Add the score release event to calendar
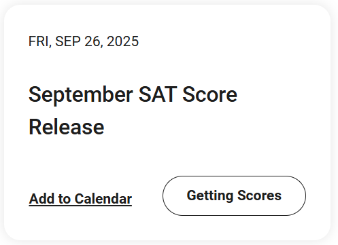This screenshot has height=245, width=338. (80, 199)
